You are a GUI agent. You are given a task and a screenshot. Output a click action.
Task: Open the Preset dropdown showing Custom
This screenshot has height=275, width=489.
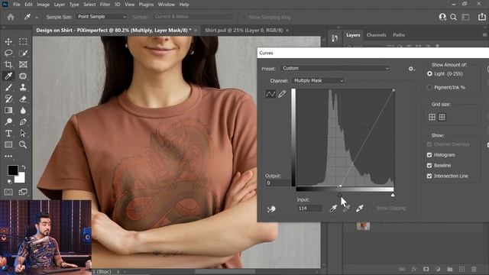click(335, 68)
